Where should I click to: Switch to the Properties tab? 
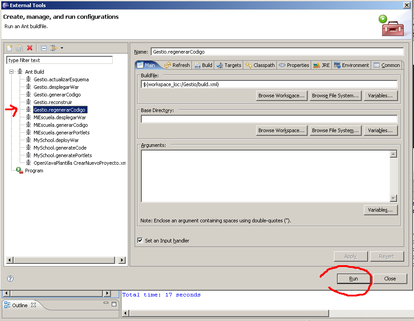tap(294, 65)
